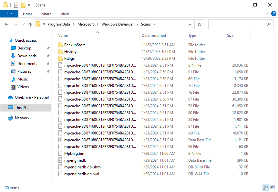Select the mpenginedb database file icon
This screenshot has width=278, height=192.
tap(60, 160)
